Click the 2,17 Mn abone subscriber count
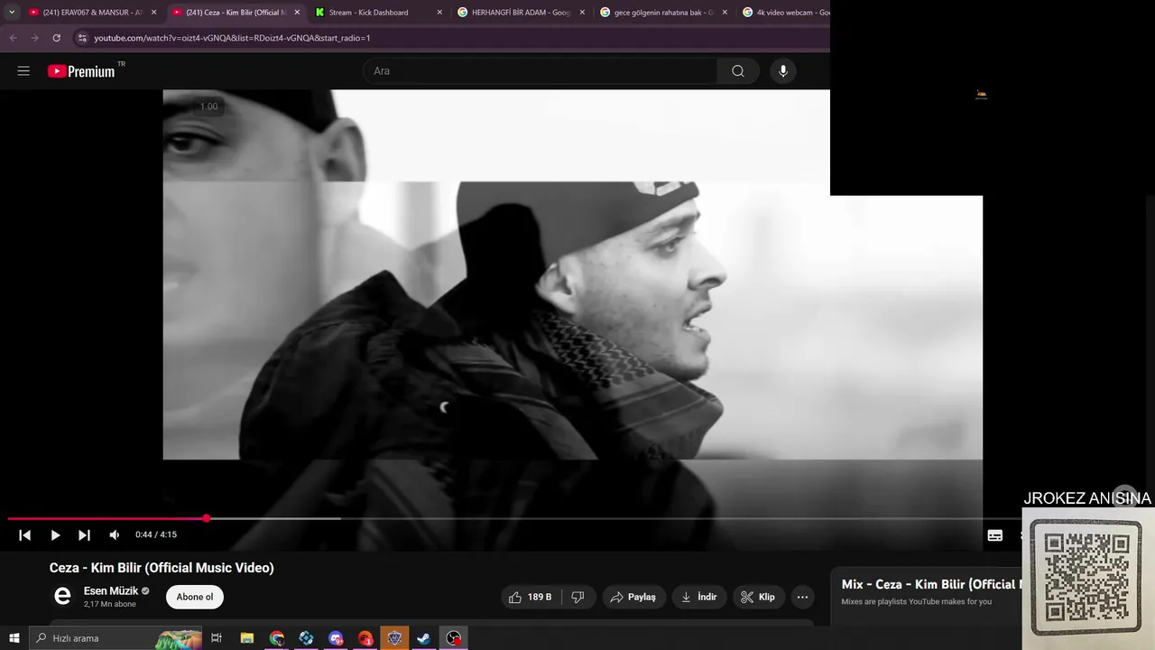The height and width of the screenshot is (650, 1155). (x=110, y=604)
